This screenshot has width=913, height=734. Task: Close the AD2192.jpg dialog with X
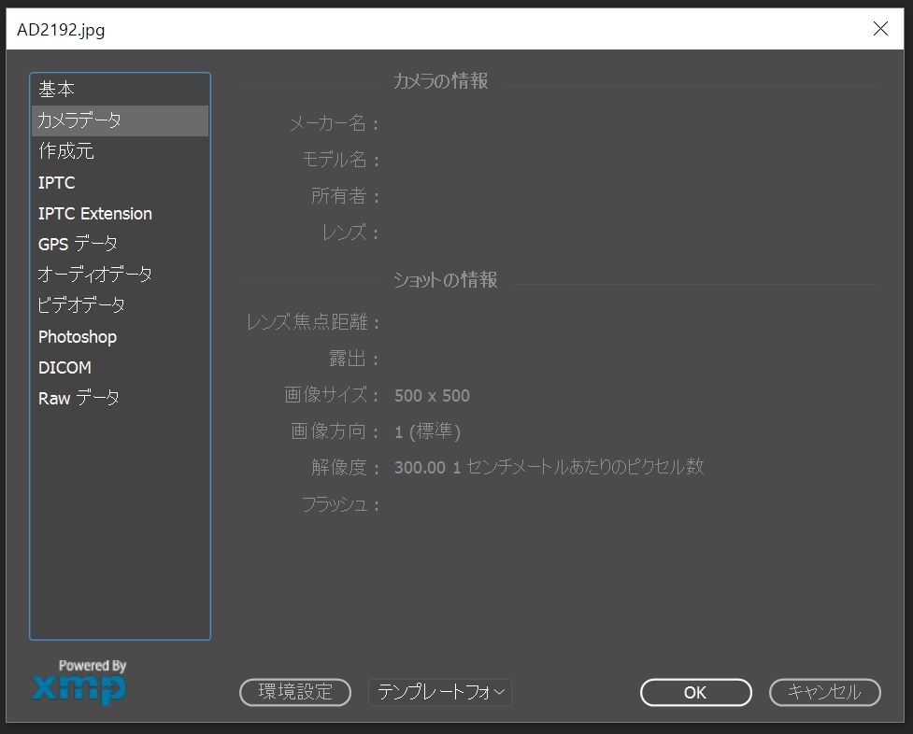[x=880, y=29]
